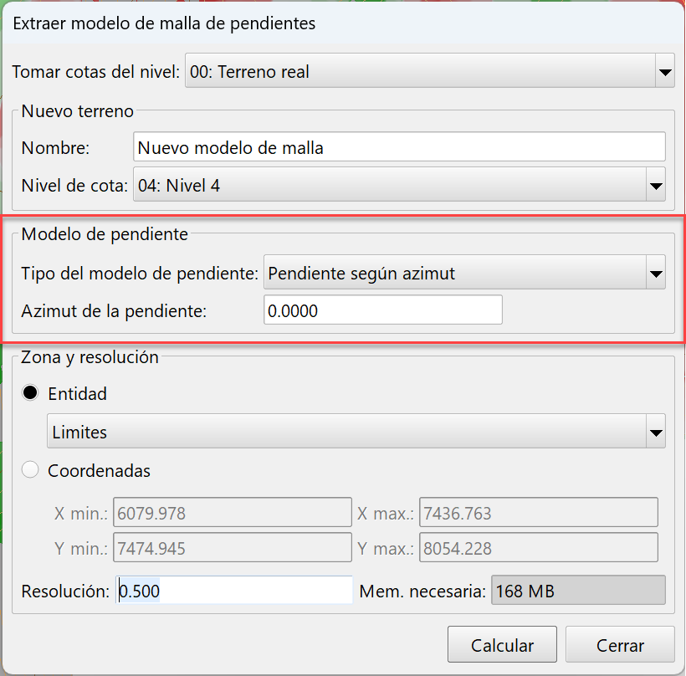Click the arrow icon beside Pendiente según azimut

pyautogui.click(x=656, y=272)
